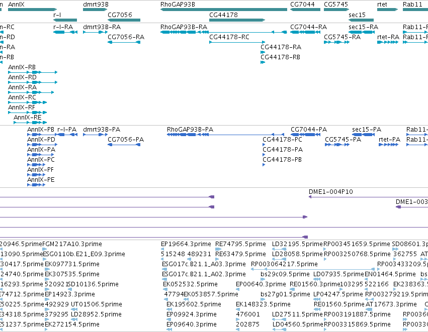Select protein dmrt93B-PA
Screen dimensions: 428x332
(95, 135)
